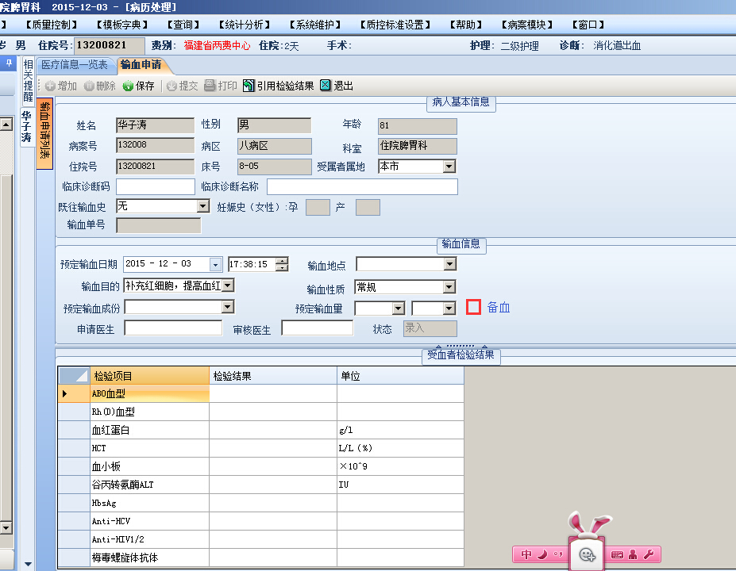Click the IME user account icon
The width and height of the screenshot is (736, 571).
[633, 554]
